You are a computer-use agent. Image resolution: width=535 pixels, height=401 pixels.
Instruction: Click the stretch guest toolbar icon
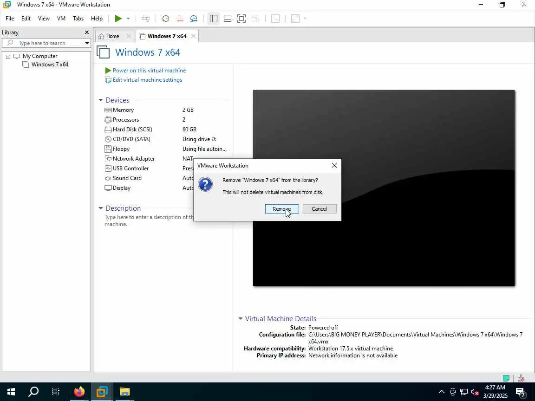(295, 19)
